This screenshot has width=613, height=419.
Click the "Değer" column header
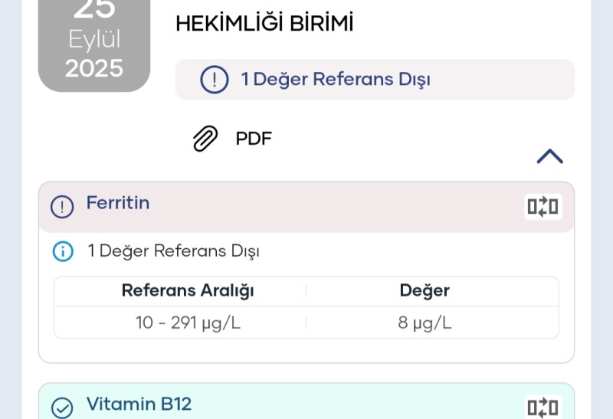pyautogui.click(x=425, y=291)
